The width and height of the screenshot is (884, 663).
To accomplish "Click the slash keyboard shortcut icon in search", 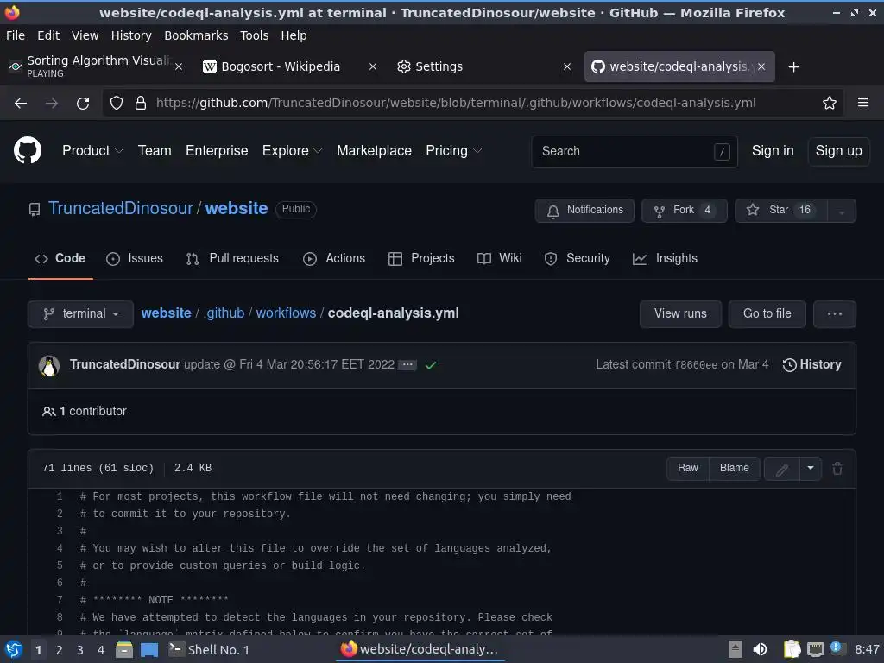I will [722, 152].
